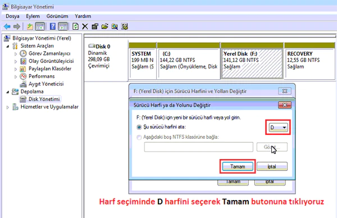Expand the Olay Görüntüleyicisi node
The width and height of the screenshot is (337, 218).
point(16,61)
